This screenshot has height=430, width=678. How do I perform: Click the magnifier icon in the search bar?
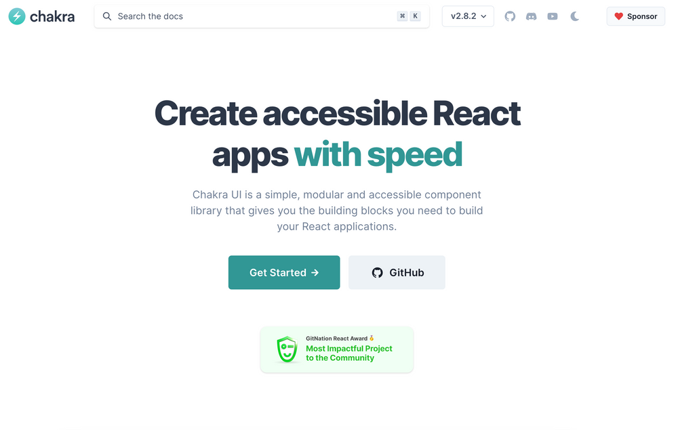[x=107, y=16]
